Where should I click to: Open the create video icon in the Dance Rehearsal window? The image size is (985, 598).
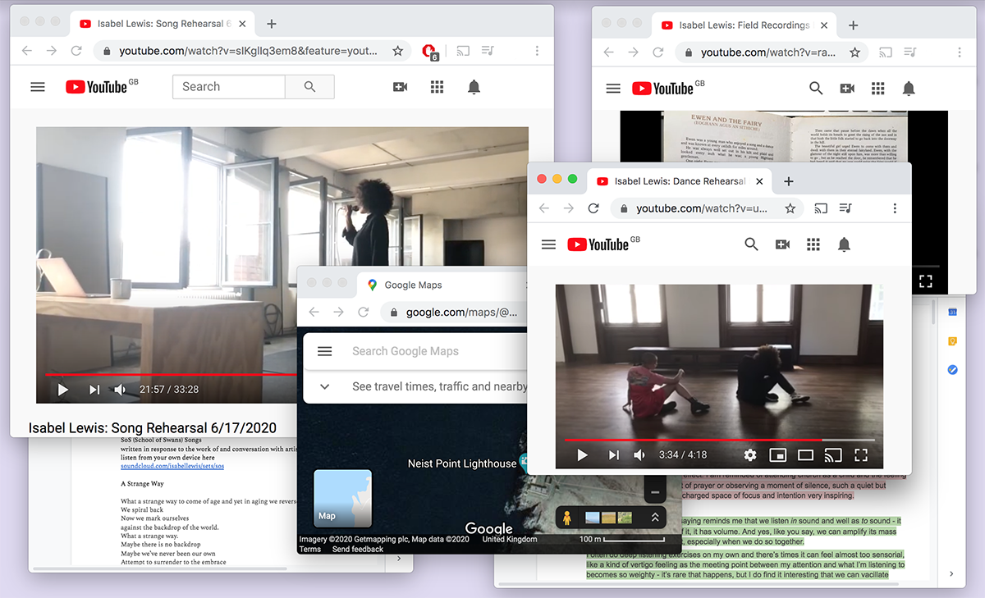coord(783,244)
